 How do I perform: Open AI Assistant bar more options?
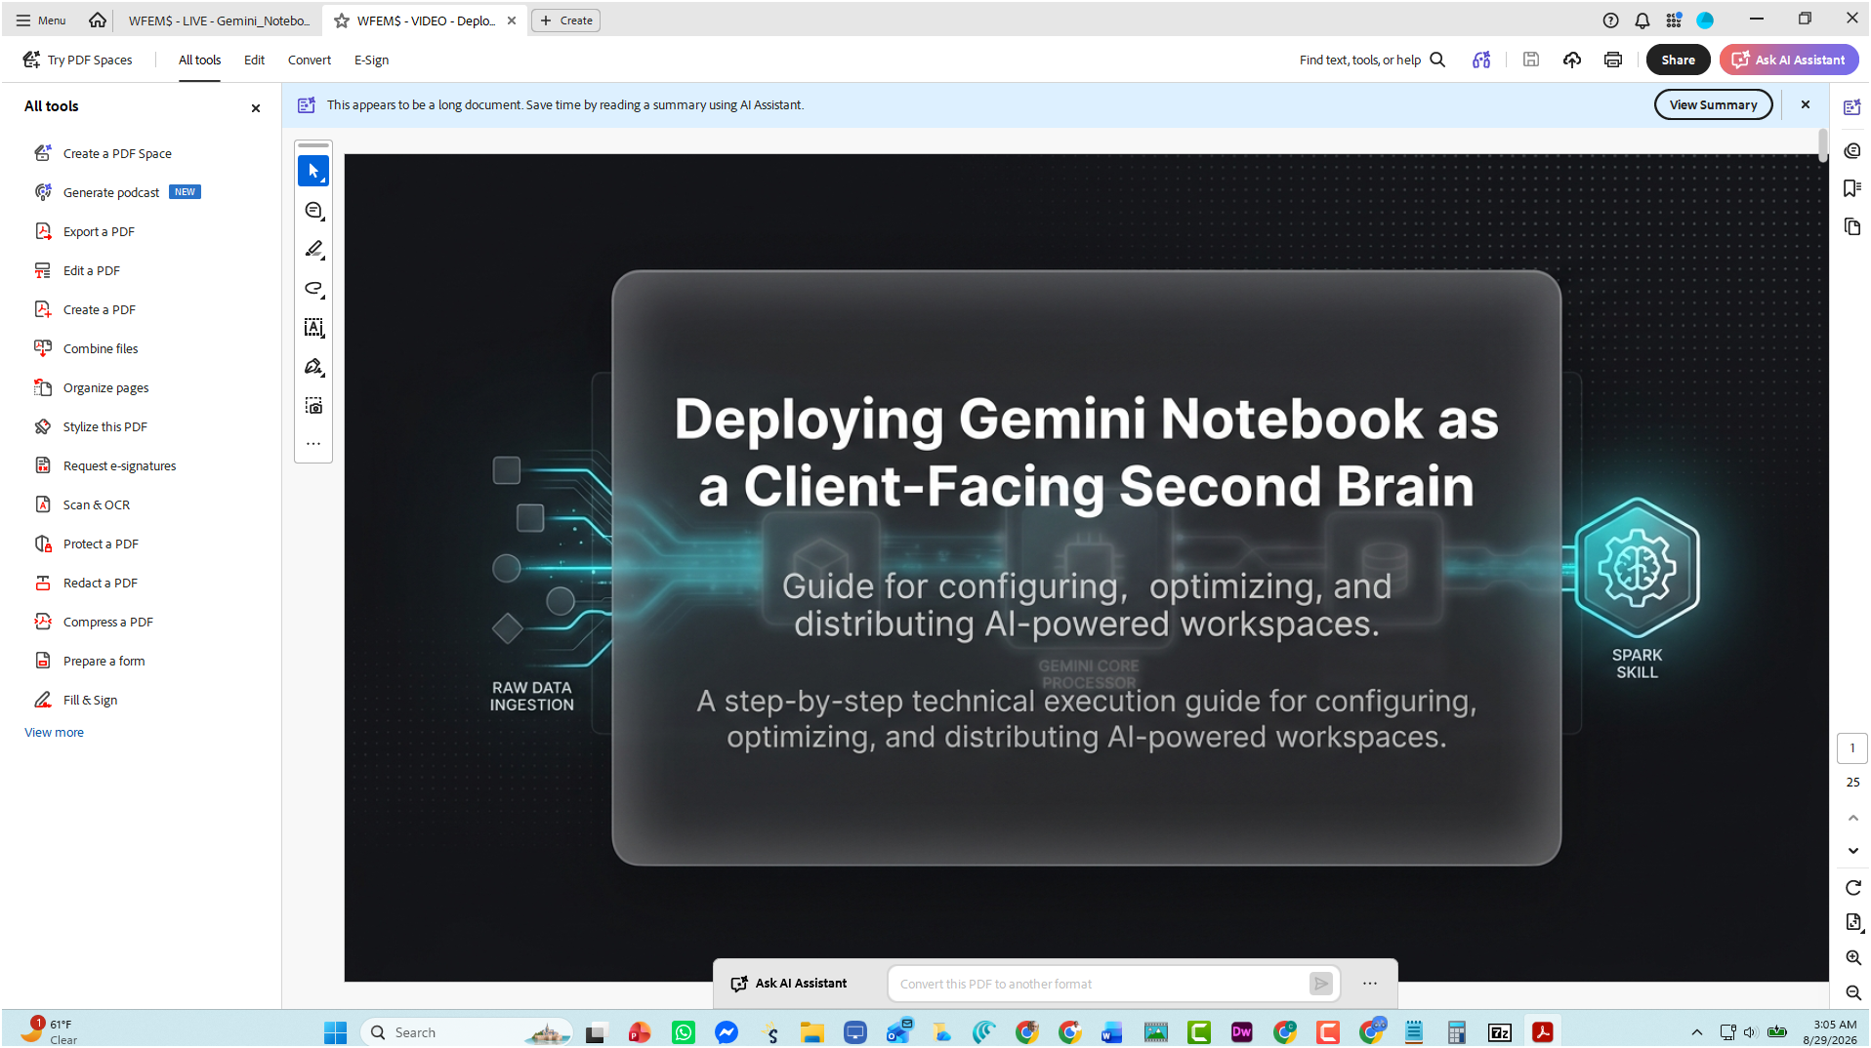1370,984
